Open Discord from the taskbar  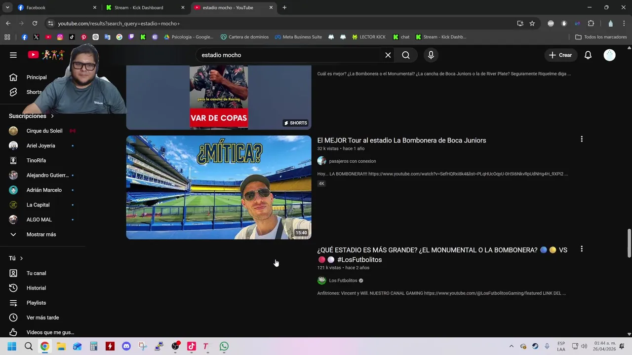[126, 346]
